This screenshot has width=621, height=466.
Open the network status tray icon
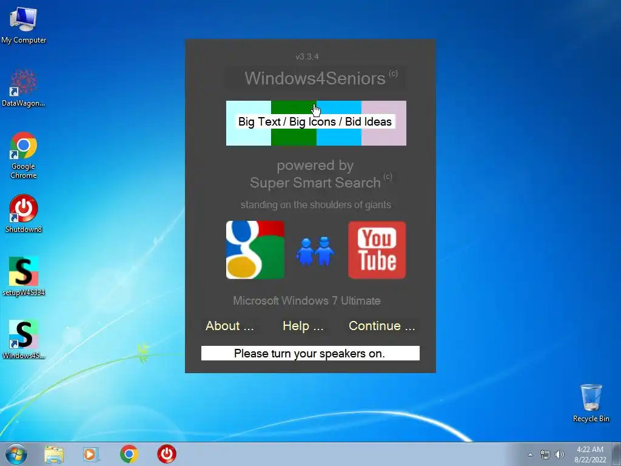click(545, 454)
